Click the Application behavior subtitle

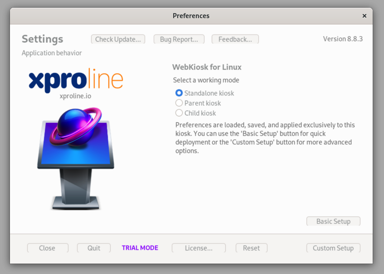(52, 53)
